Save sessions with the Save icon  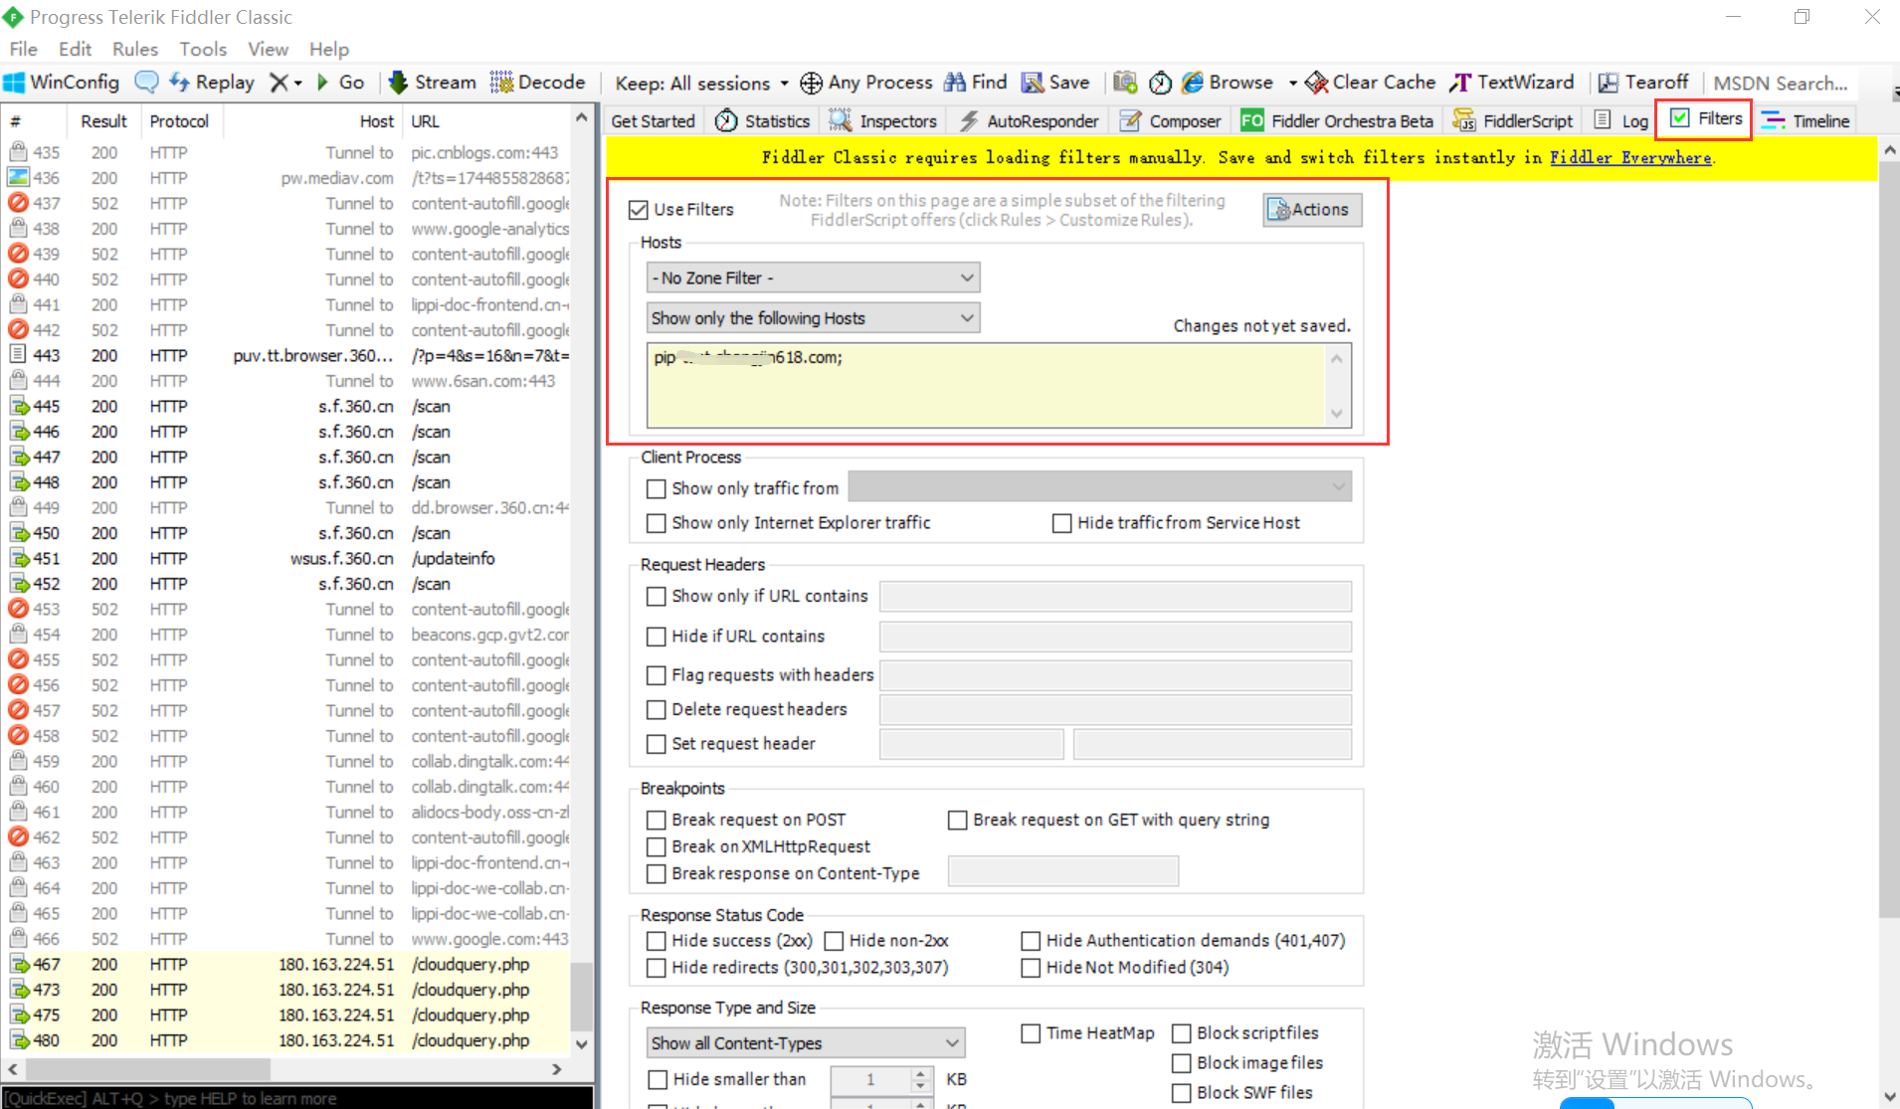pyautogui.click(x=1055, y=83)
